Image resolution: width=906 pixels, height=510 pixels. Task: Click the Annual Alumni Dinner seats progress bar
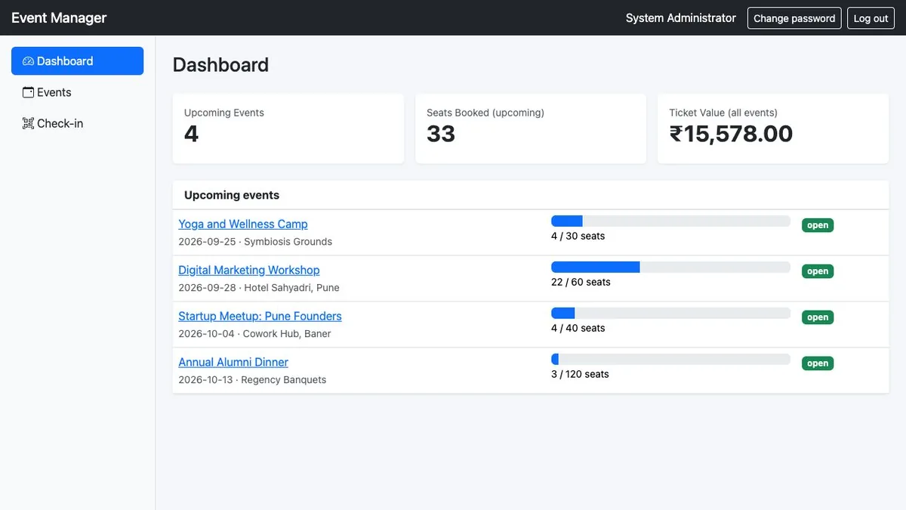(x=670, y=360)
